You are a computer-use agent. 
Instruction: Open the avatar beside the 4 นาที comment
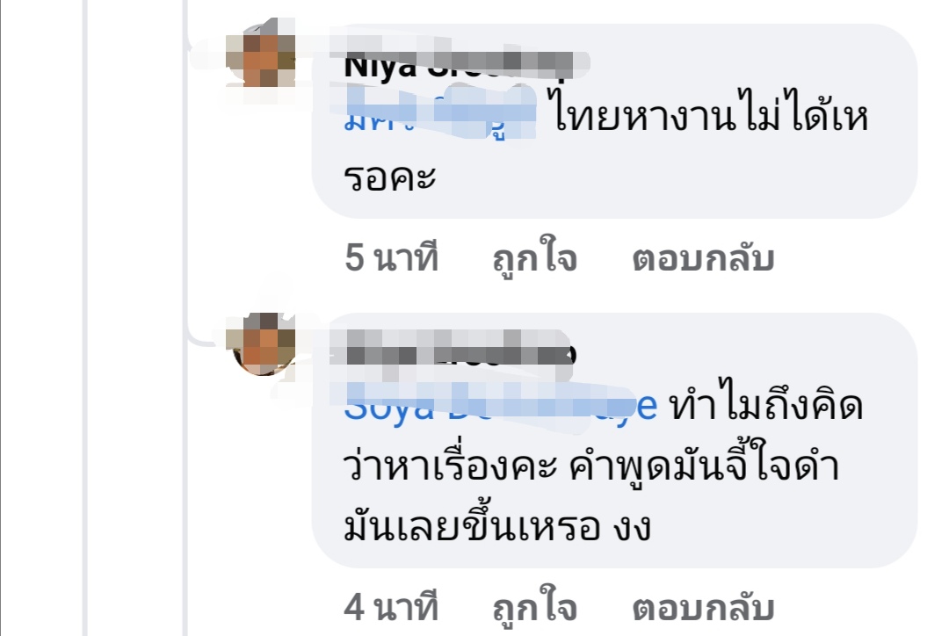[262, 343]
